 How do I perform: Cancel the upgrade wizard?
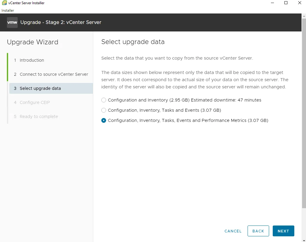click(x=233, y=231)
